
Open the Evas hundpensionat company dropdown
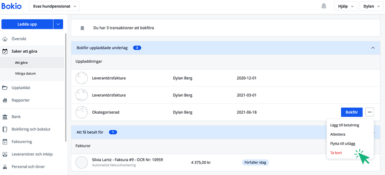pyautogui.click(x=55, y=6)
